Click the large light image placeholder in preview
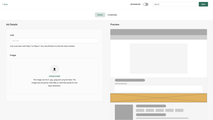This screenshot has width=213, height=120. (158, 59)
